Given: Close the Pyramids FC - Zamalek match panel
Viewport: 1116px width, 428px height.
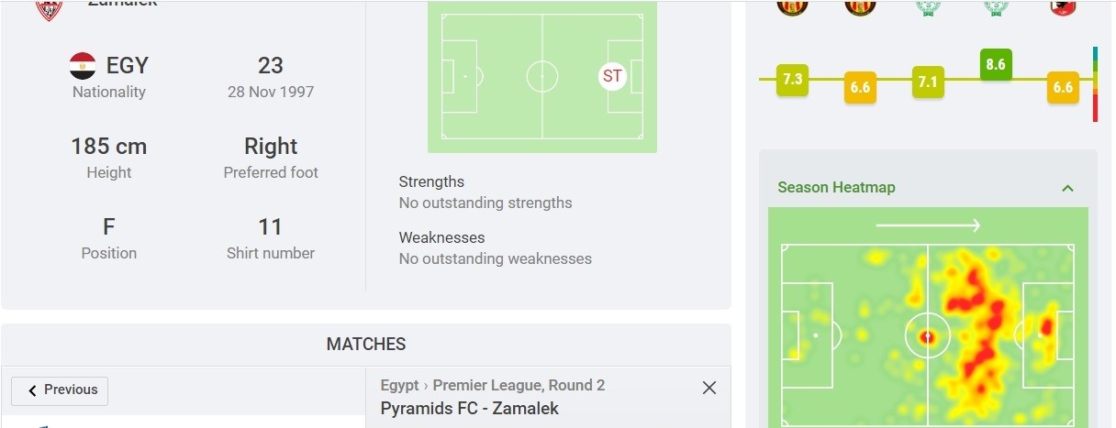Looking at the screenshot, I should pos(709,388).
